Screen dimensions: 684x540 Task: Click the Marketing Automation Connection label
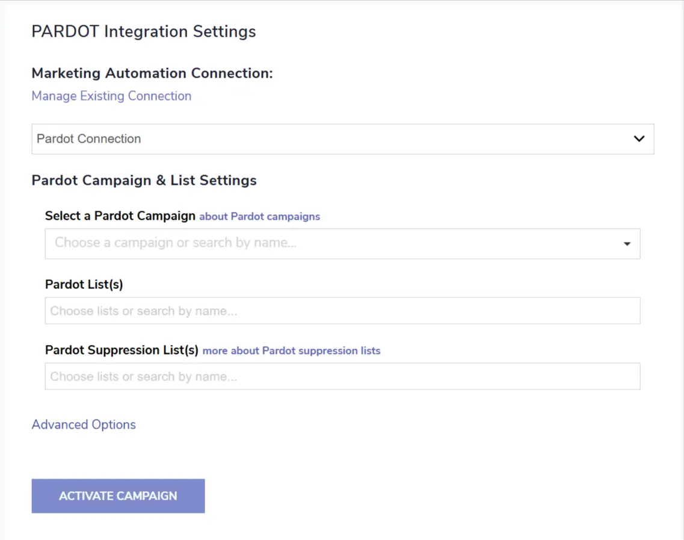[152, 73]
